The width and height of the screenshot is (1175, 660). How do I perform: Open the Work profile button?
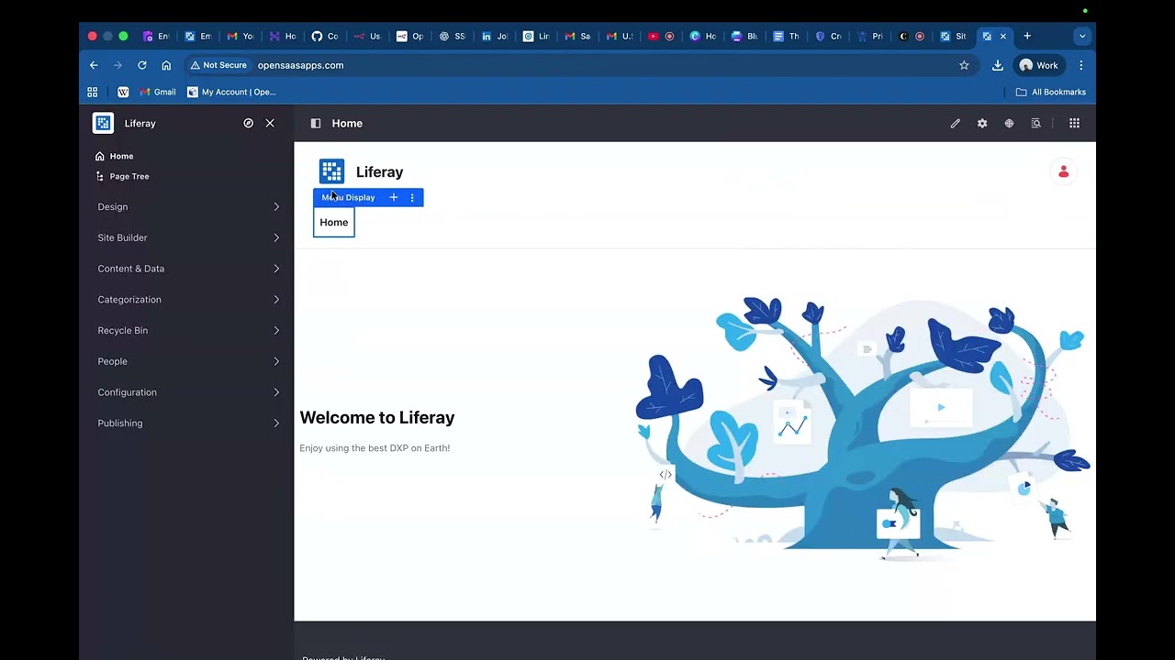click(x=1039, y=65)
